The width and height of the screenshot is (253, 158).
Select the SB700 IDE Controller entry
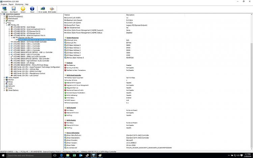(x=31, y=59)
